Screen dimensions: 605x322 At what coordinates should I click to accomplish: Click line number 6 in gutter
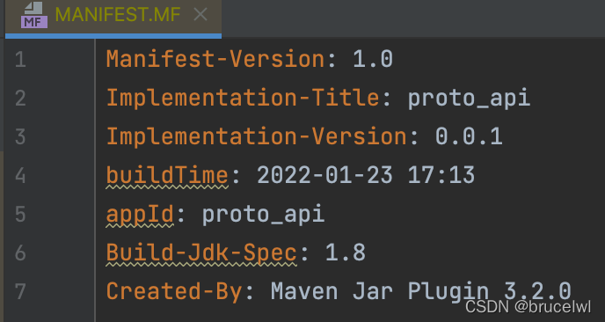click(20, 252)
